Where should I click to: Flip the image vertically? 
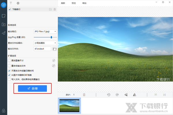pos(126,95)
